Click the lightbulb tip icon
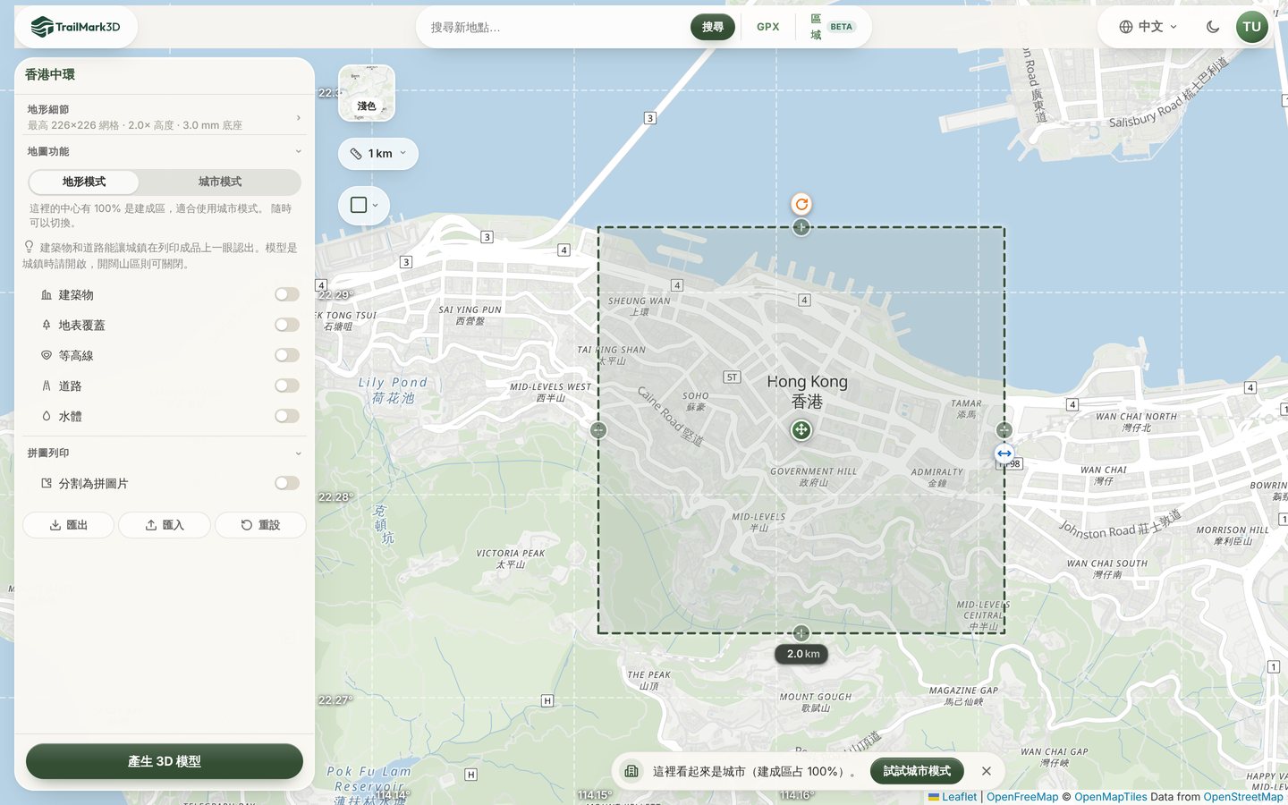Image resolution: width=1288 pixels, height=805 pixels. [x=29, y=247]
